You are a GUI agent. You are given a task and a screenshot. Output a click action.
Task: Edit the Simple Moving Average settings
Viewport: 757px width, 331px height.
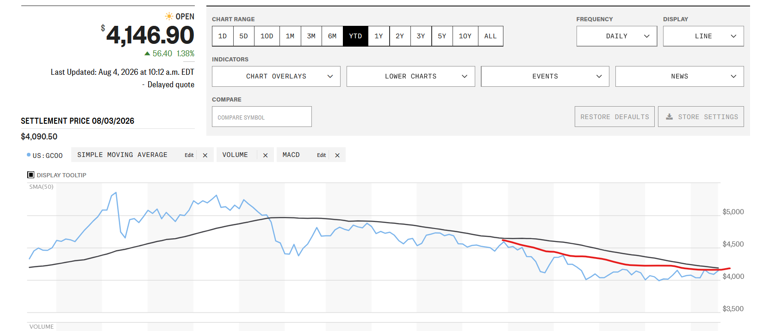[189, 155]
